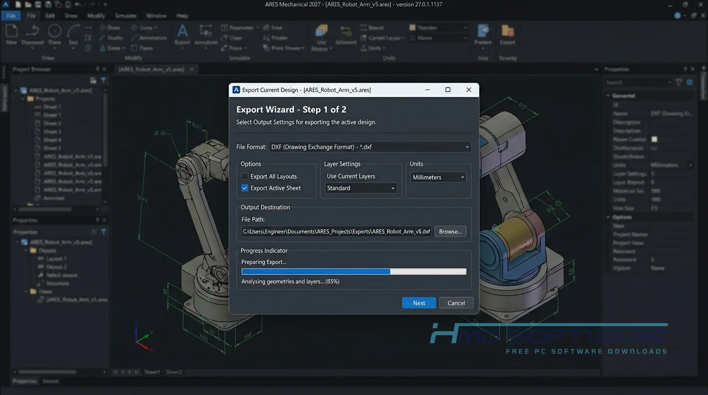Toggle the white checkbox in General properties

[654, 139]
